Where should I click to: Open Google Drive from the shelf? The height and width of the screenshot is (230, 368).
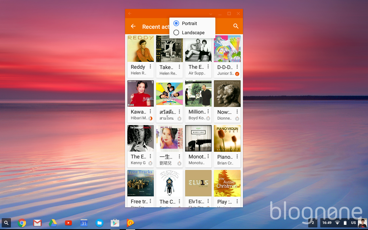click(x=53, y=223)
